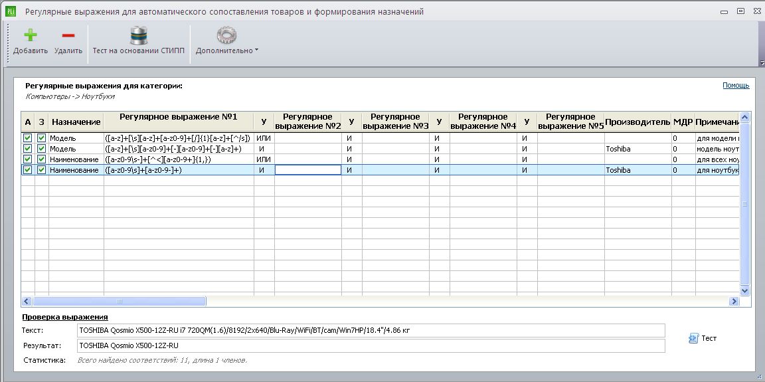Click the Регулярное выражение №2 column header
Viewport: 765px width, 382px height.
coord(308,122)
